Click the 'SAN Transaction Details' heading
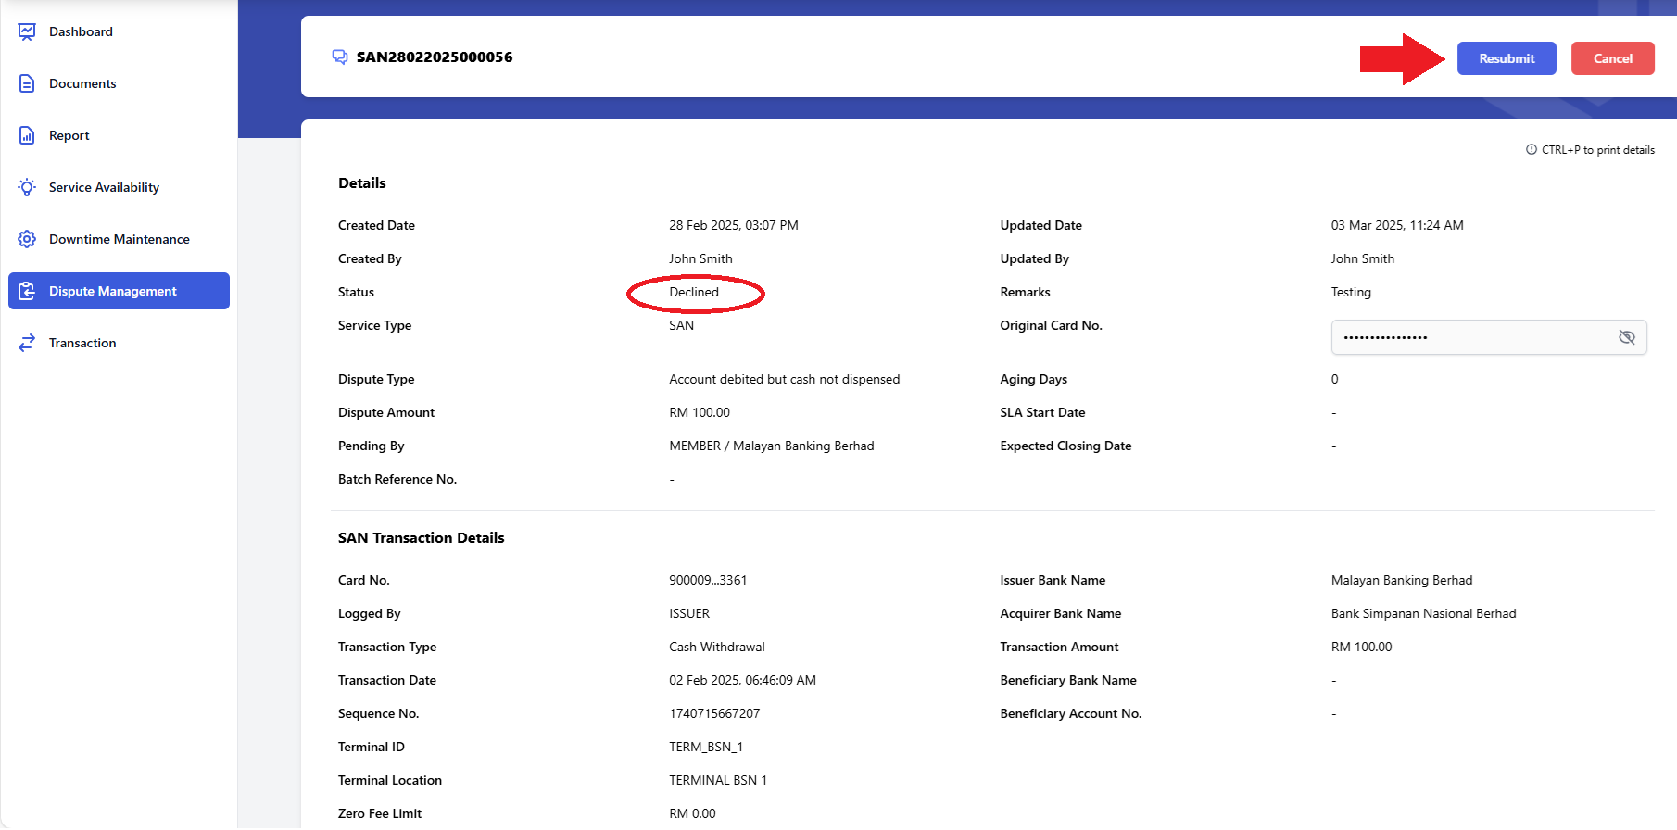This screenshot has width=1677, height=830. tap(421, 537)
